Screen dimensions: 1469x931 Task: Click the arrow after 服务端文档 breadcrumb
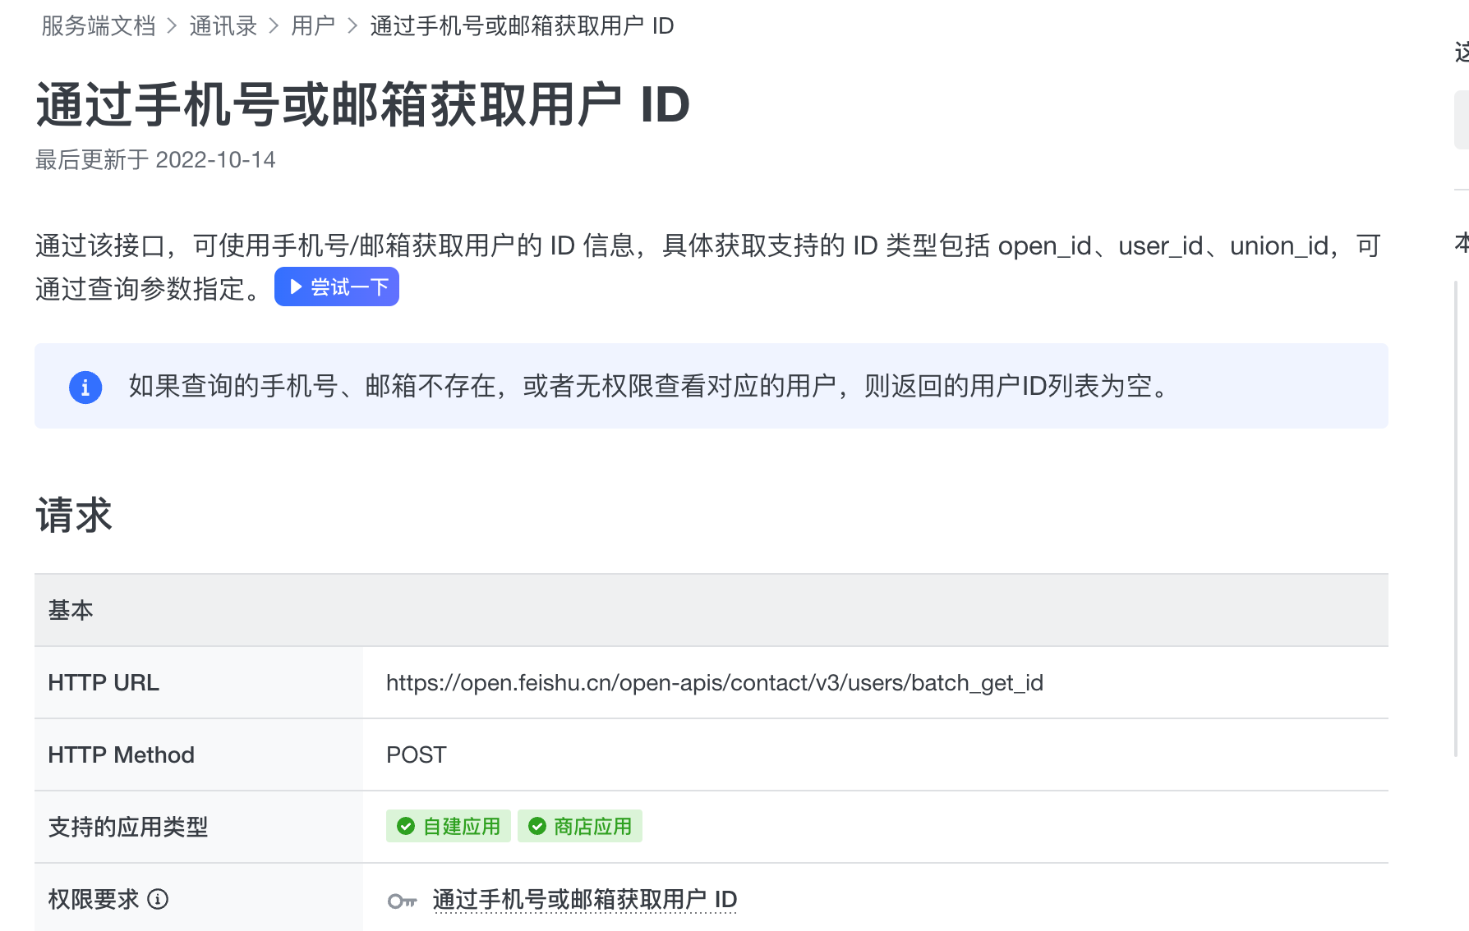172,26
